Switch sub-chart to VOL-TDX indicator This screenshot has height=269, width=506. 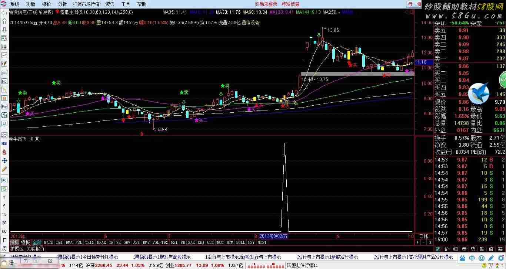pos(160,242)
